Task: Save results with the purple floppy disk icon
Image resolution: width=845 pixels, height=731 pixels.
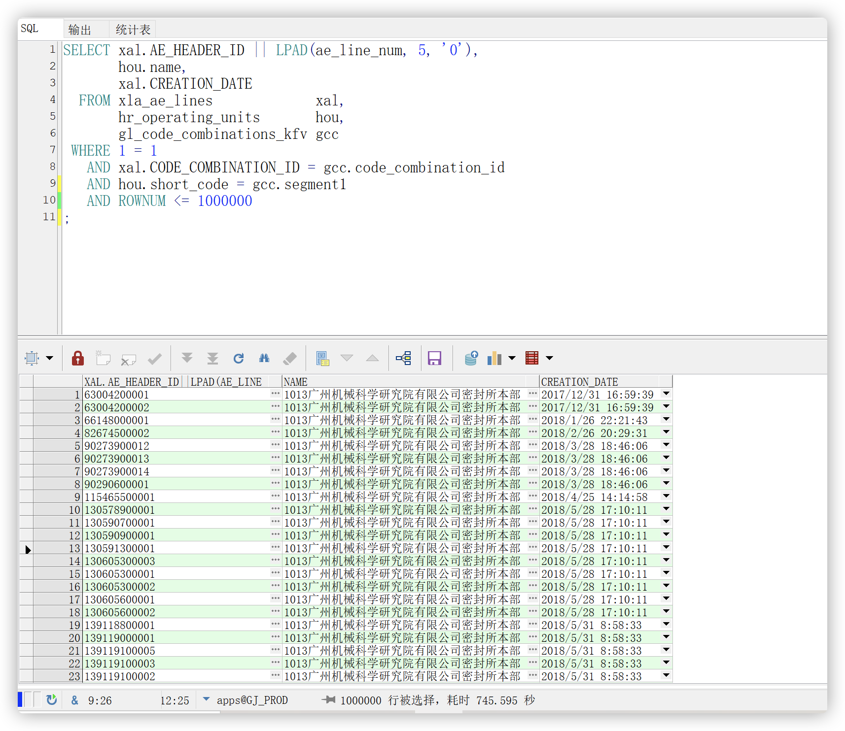Action: pos(434,358)
